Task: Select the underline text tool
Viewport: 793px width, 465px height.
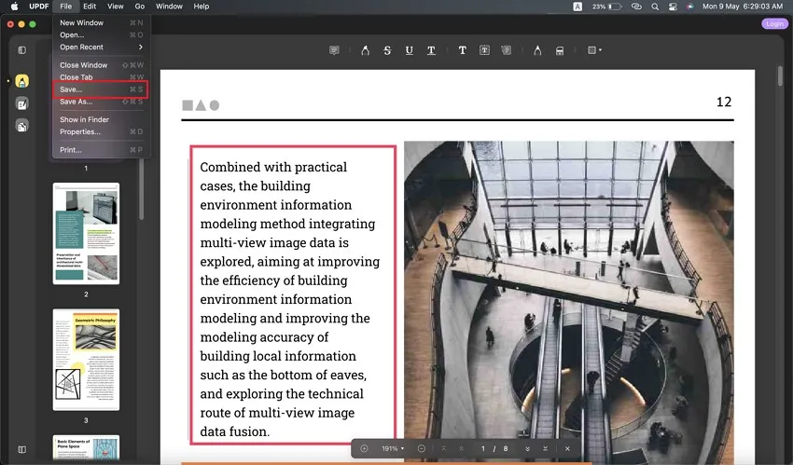Action: (x=410, y=50)
